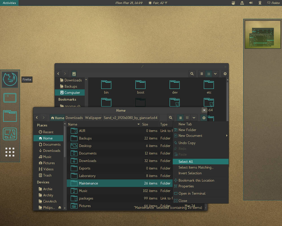Open the system monitor dock icon
Viewport: 282px width, 226px height.
[10, 134]
